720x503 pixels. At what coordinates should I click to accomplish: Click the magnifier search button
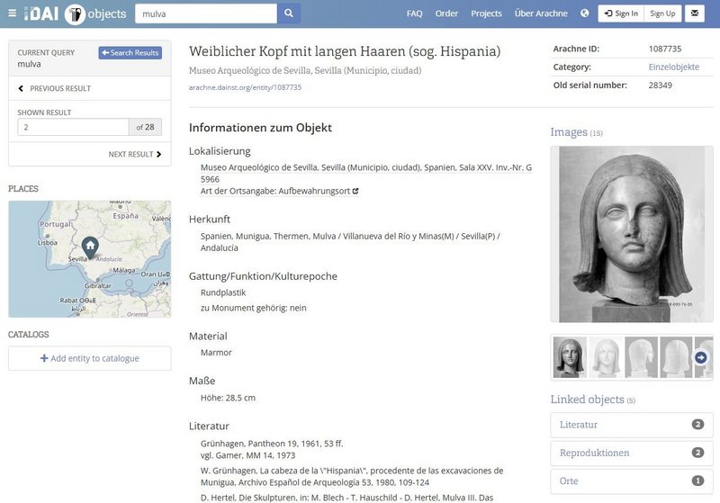289,13
